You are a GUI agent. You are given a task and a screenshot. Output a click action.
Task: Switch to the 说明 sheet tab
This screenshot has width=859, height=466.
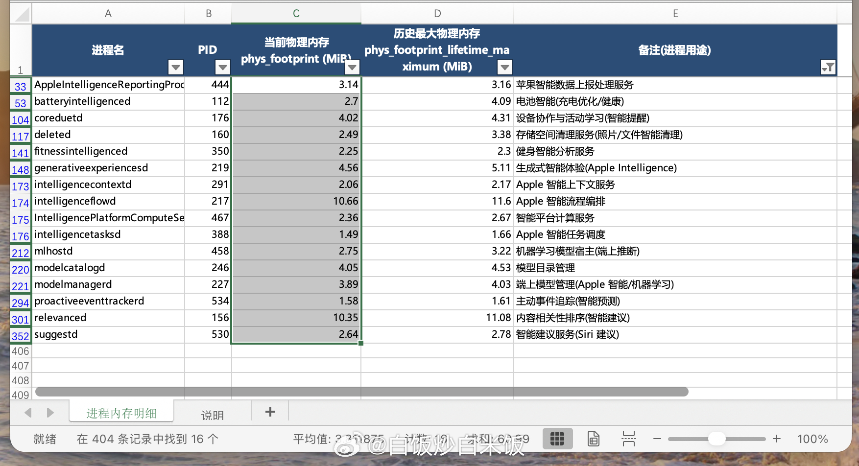click(x=213, y=415)
